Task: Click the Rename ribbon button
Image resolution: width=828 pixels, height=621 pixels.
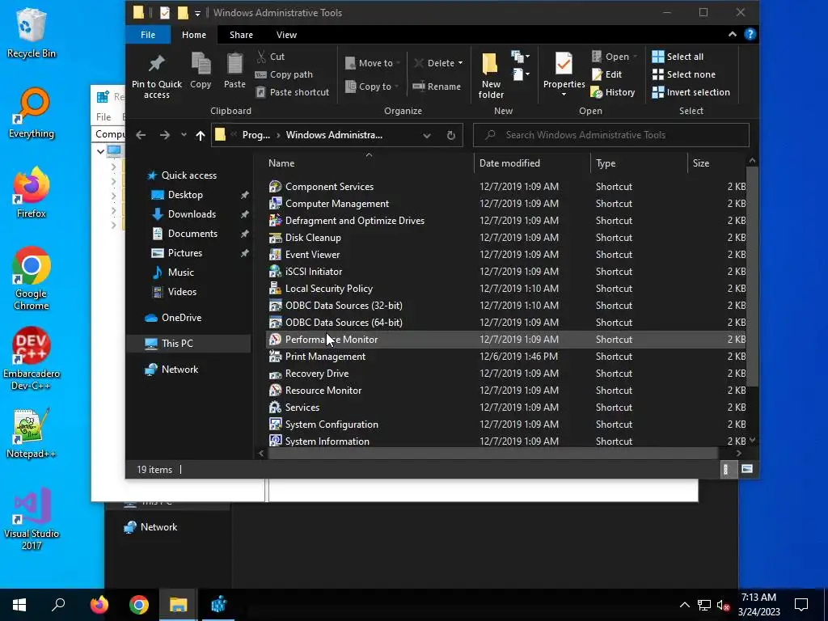Action: pos(436,86)
